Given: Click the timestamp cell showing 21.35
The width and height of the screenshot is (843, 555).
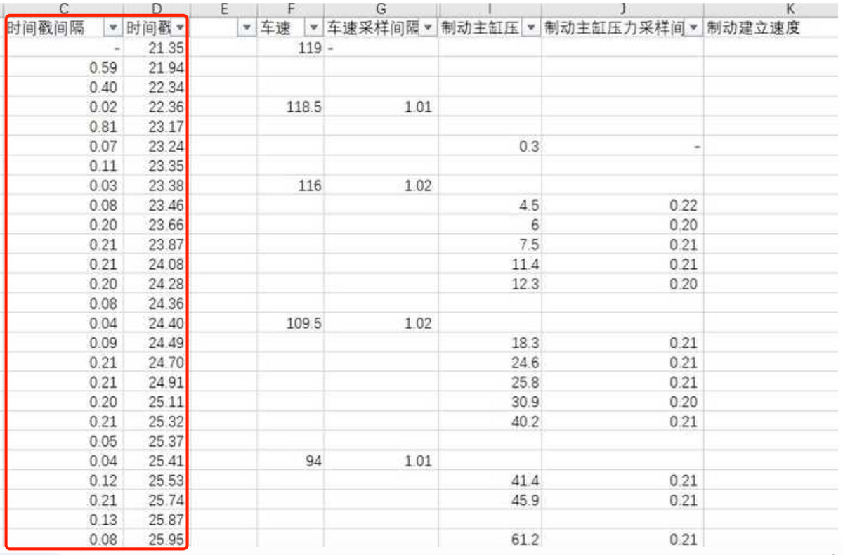Looking at the screenshot, I should coord(157,48).
